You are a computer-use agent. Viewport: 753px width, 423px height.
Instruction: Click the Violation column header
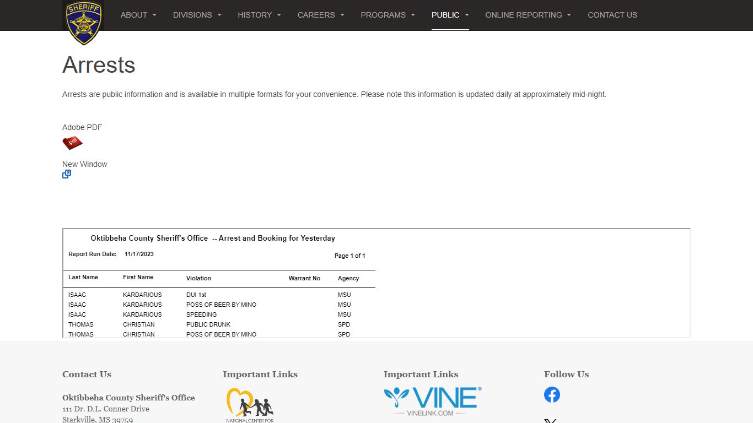198,278
